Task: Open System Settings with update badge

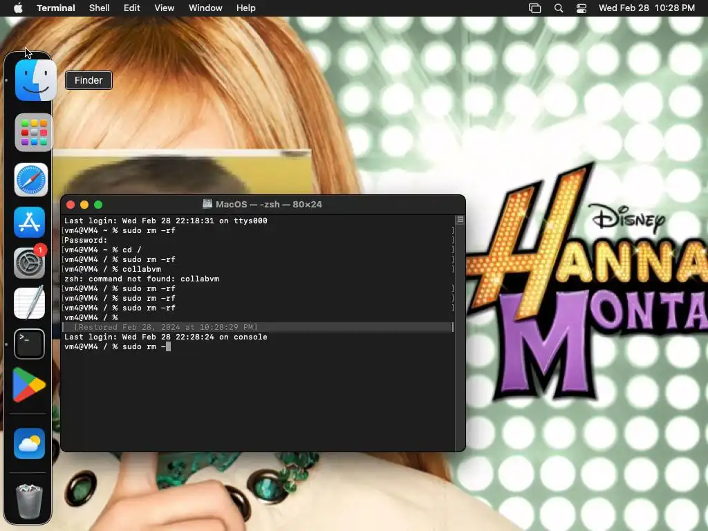Action: [x=30, y=262]
